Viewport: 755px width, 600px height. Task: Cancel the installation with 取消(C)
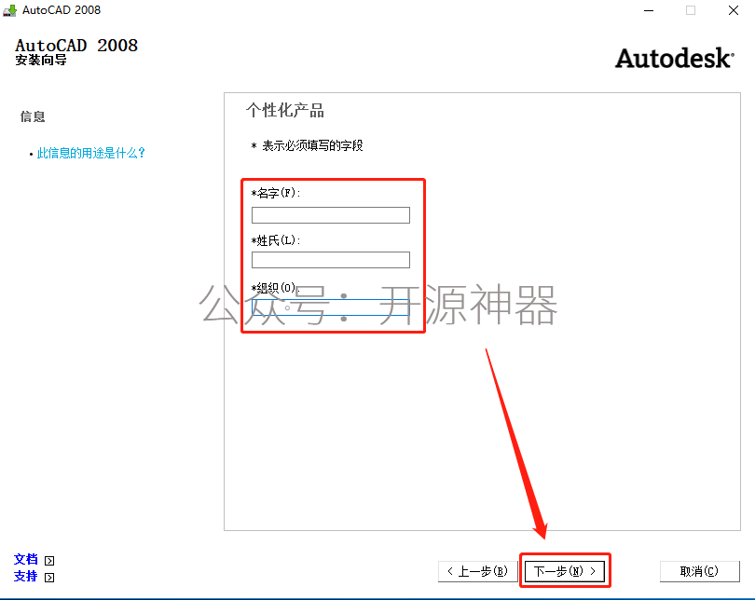coord(700,571)
